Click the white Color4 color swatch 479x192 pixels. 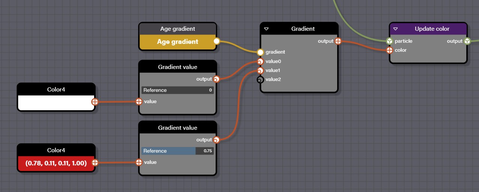56,102
